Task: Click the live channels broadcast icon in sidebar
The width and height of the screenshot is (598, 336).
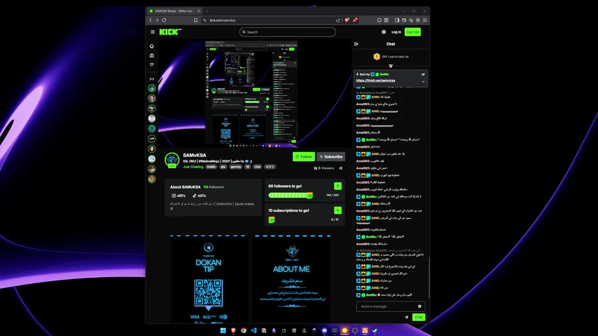Action: (x=152, y=79)
